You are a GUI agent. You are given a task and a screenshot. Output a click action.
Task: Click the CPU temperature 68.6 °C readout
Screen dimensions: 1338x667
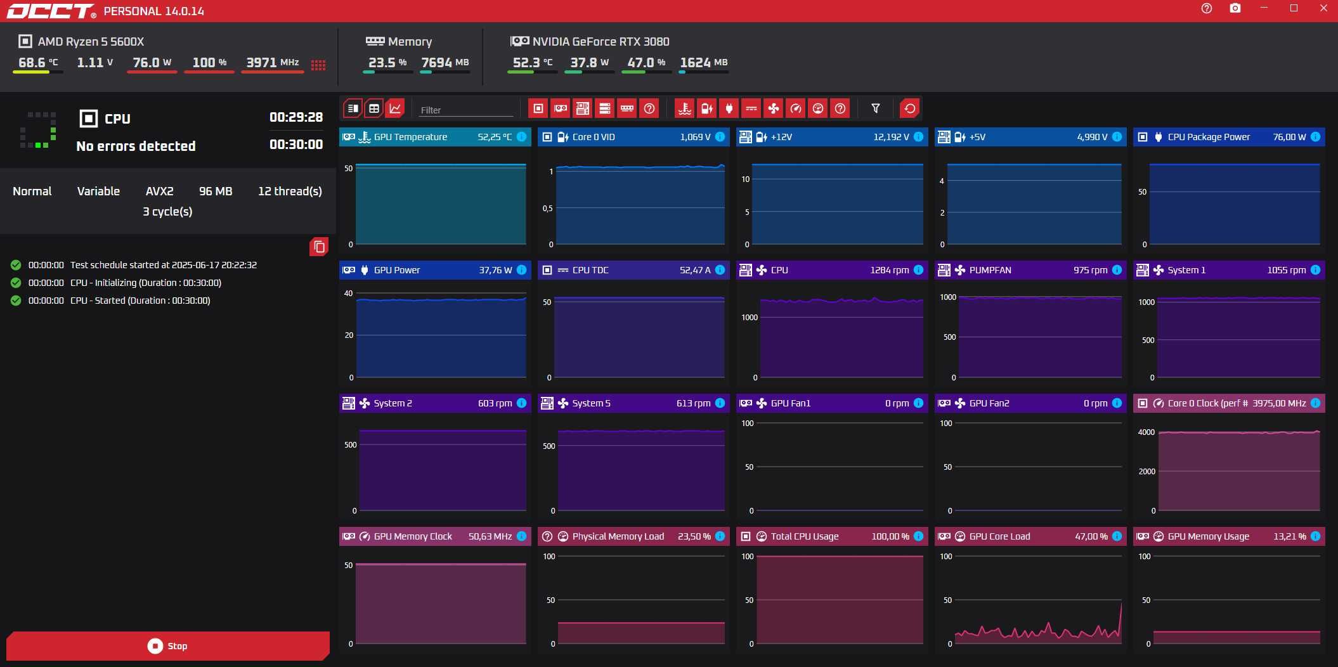(38, 63)
